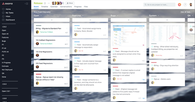Image resolution: width=195 pixels, height=102 pixels.
Task: Click the search field 'Go to any project or task'
Action: click(x=159, y=5)
